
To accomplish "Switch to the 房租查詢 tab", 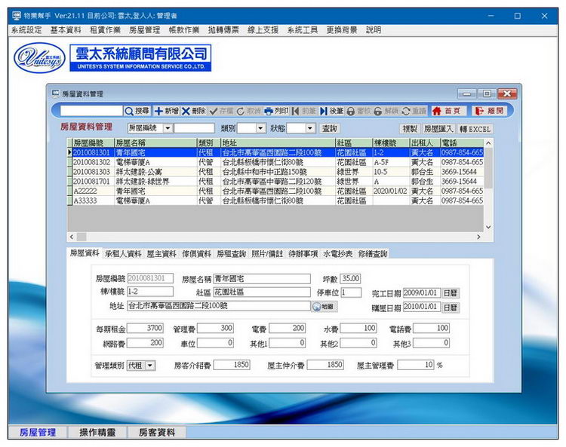I will click(232, 254).
